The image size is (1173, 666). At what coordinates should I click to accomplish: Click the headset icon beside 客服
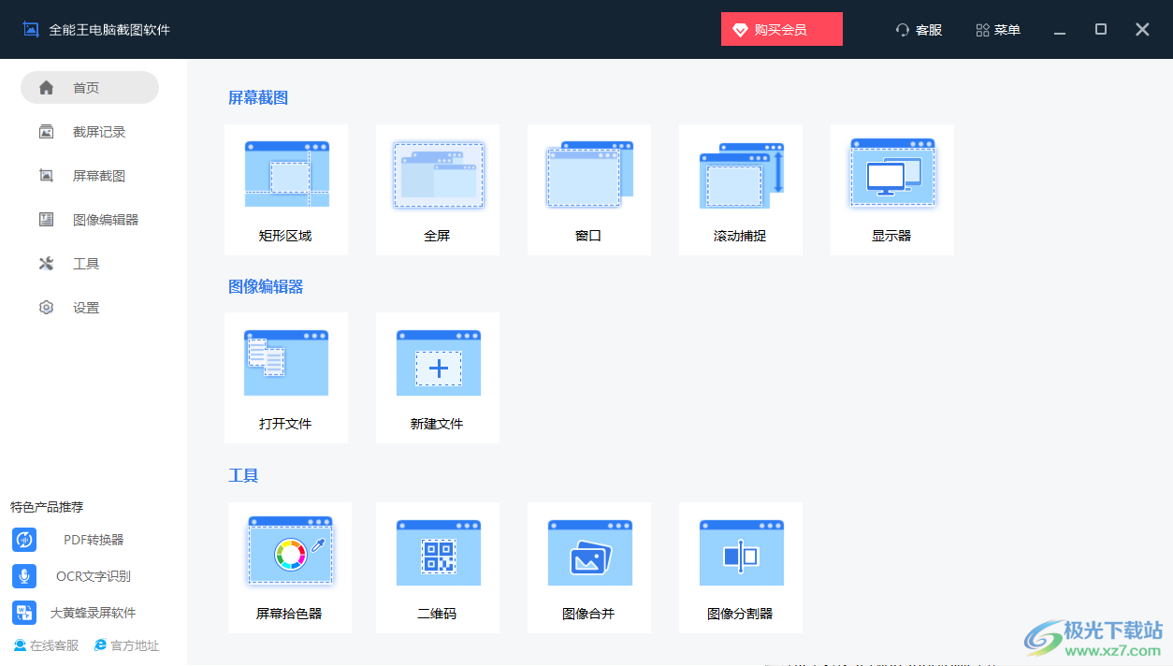coord(903,30)
